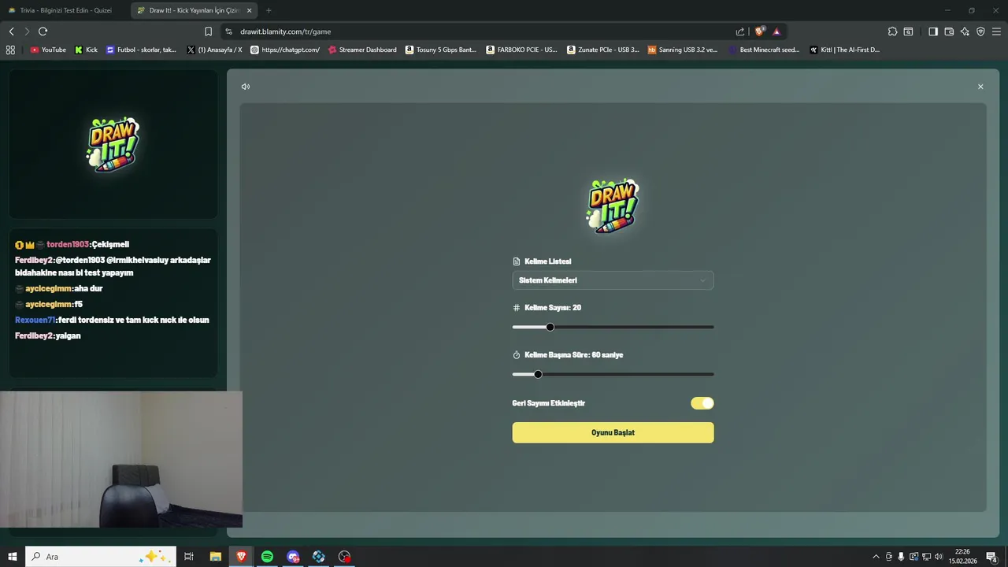Click the Kelime Sayısı slider handle
Screen dimensions: 1008x567
[x=550, y=327]
